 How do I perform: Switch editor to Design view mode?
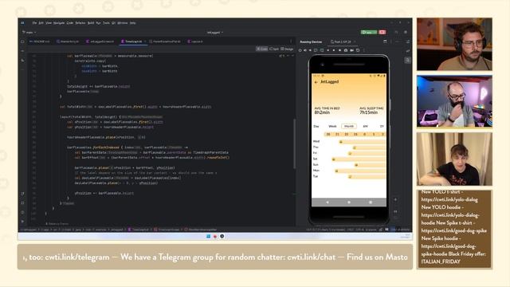tap(287, 49)
